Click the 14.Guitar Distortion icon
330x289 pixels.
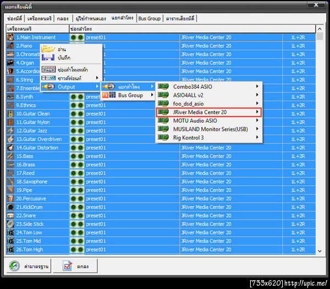click(10, 148)
